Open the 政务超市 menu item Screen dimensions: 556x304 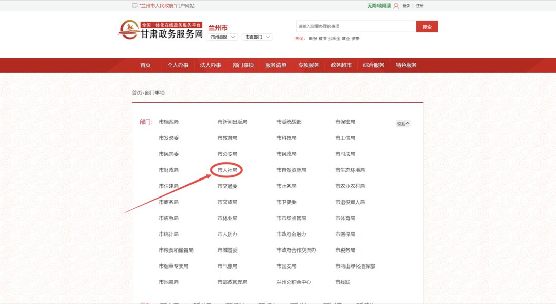pos(341,65)
